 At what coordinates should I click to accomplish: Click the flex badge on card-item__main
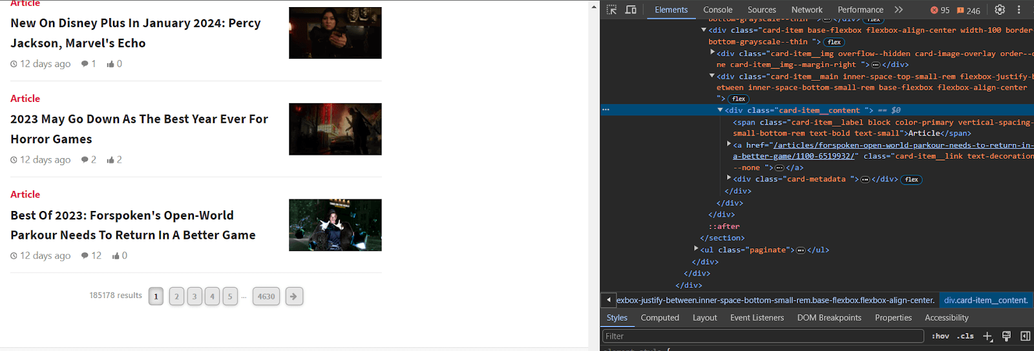(x=739, y=99)
